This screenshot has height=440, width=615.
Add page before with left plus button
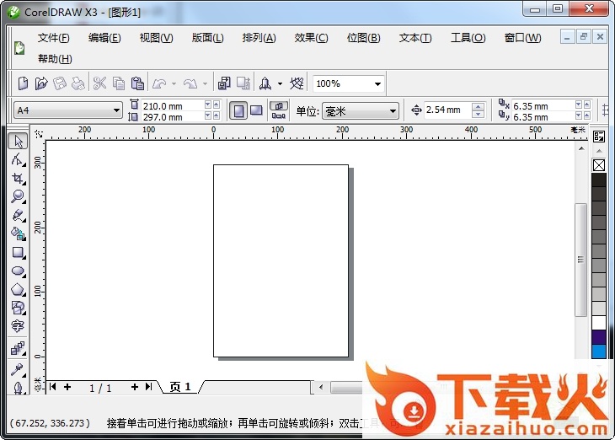[x=67, y=387]
